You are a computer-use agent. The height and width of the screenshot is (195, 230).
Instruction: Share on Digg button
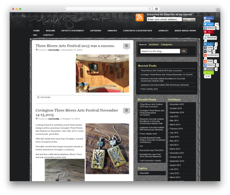207,52
